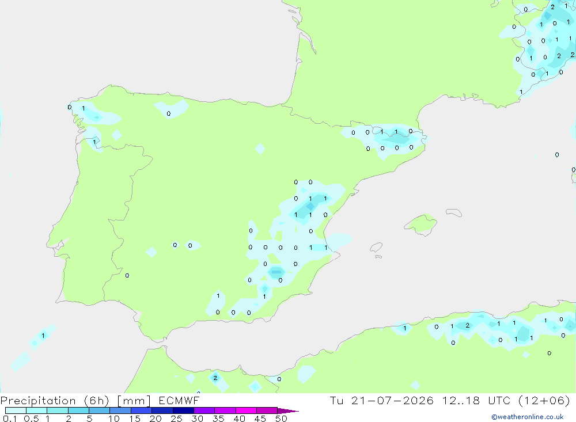
Task: Click the 1–2 mm legend color swatch
Action: pos(58,410)
